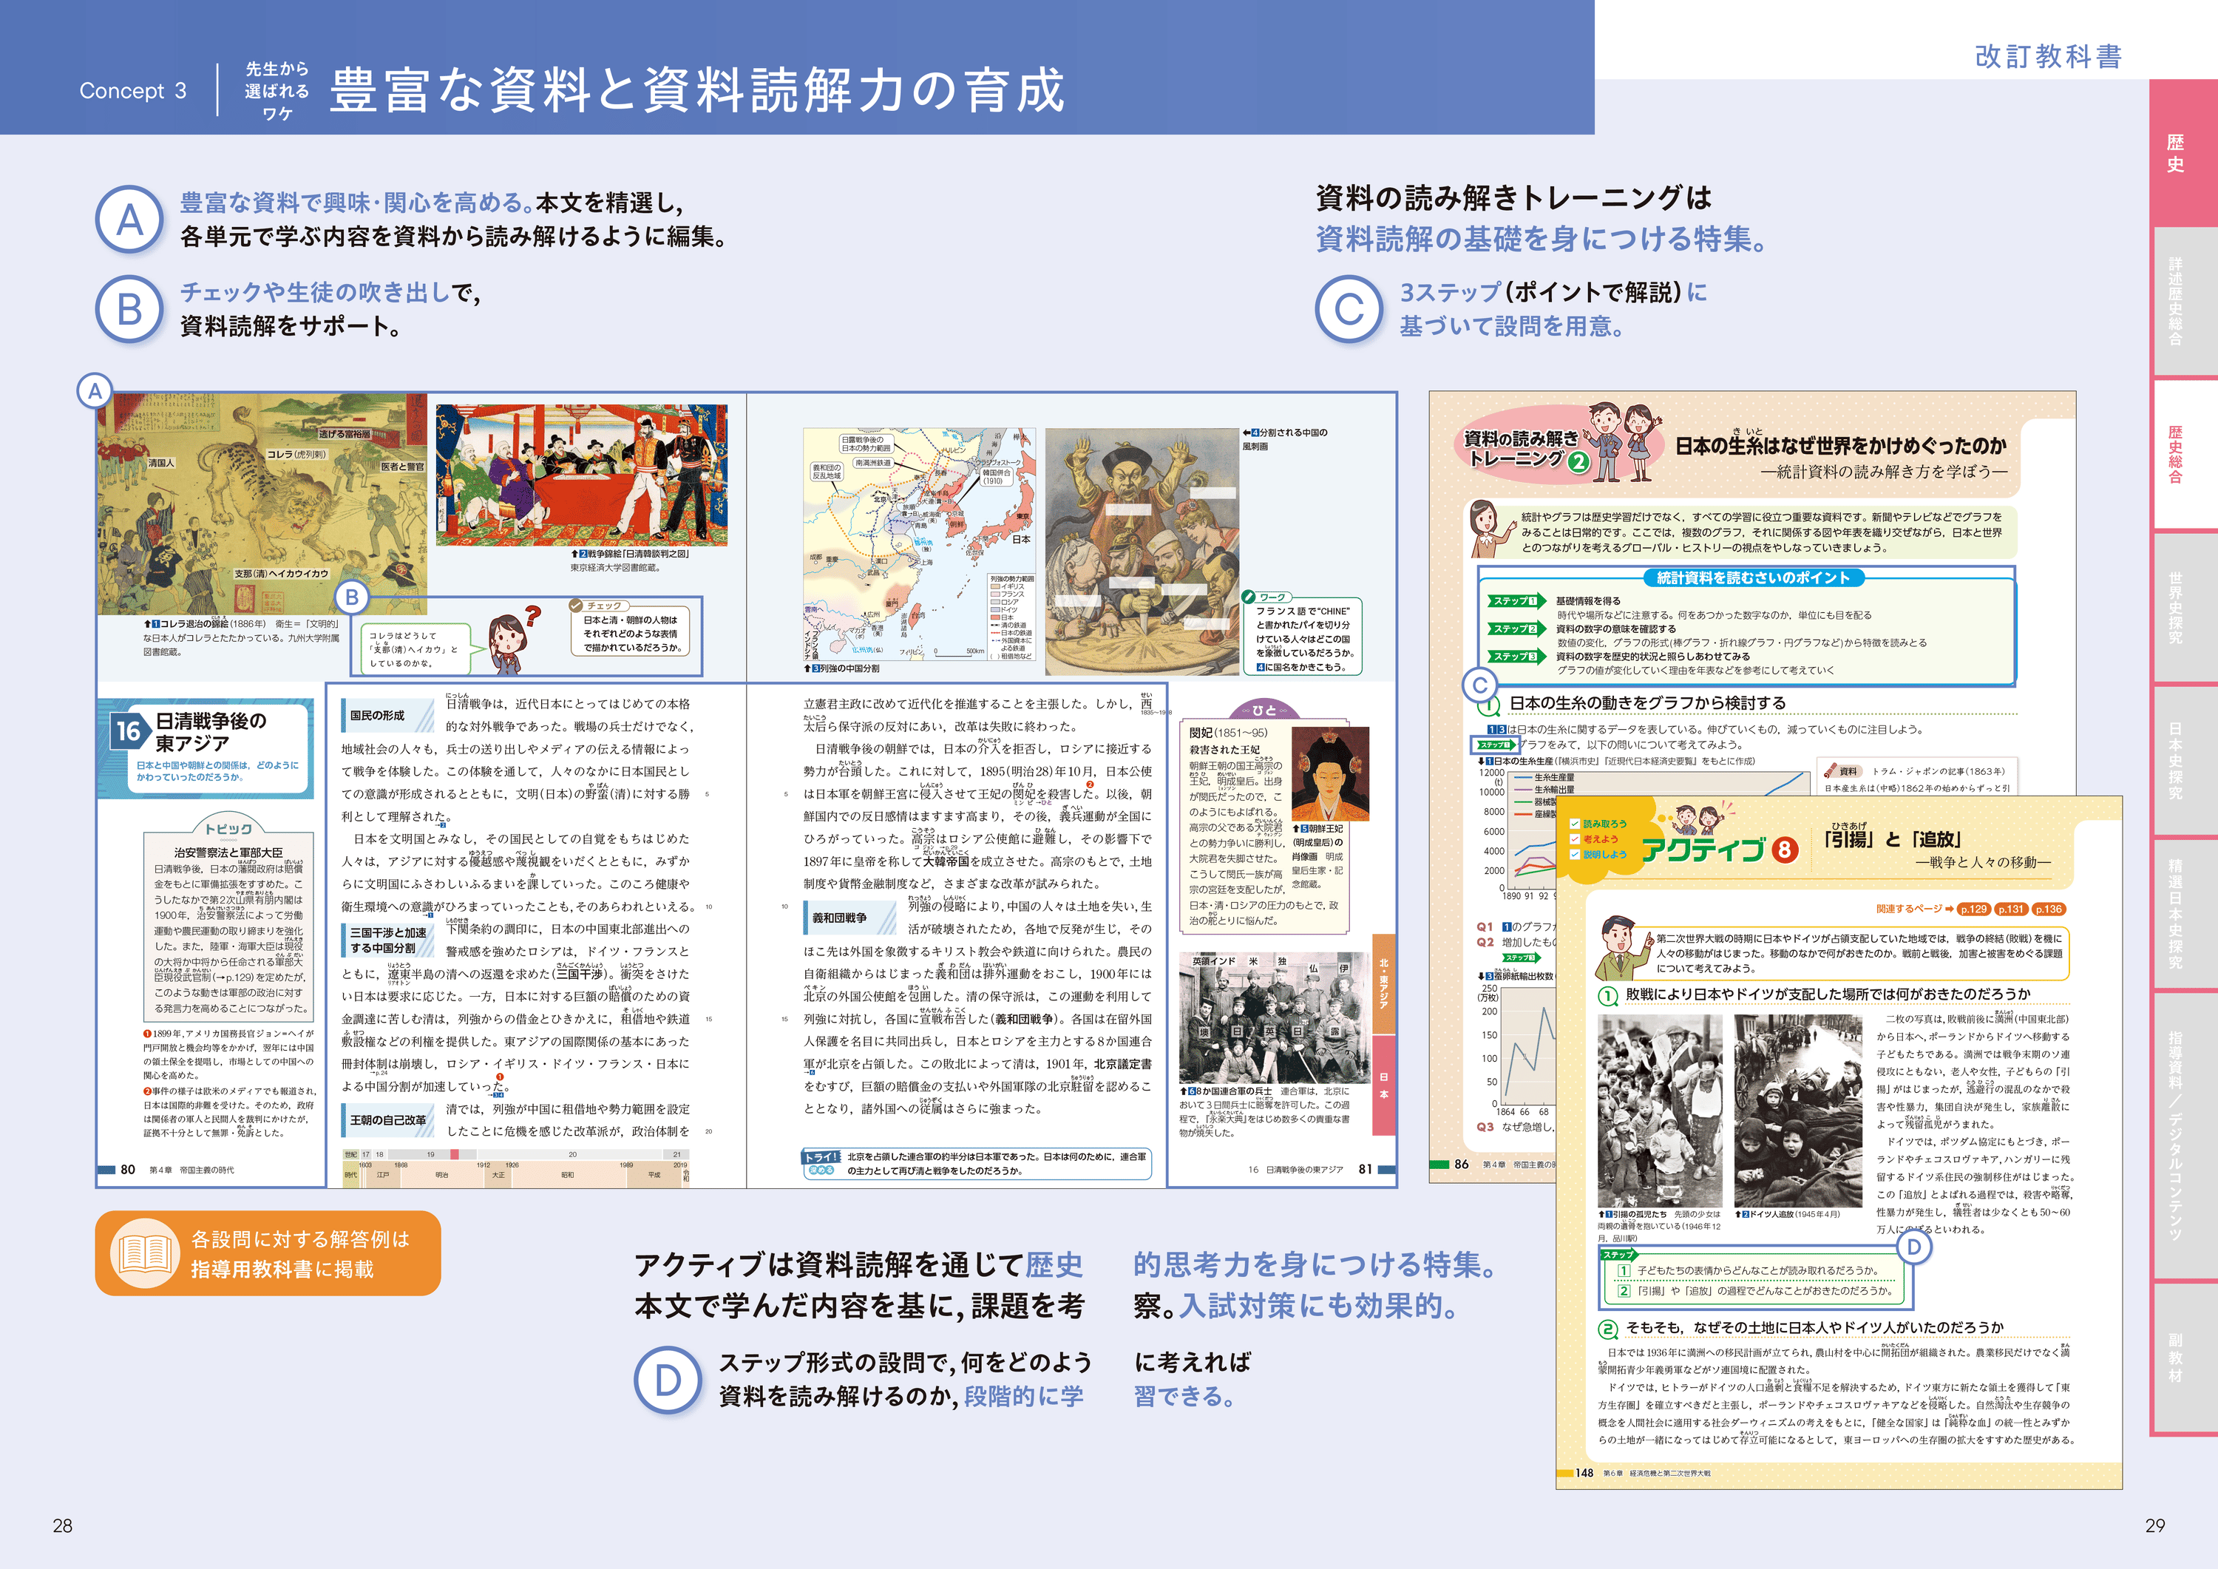Viewport: 2218px width, 1569px height.
Task: Click the コレラ退治 nishiki-e picture thumbnail
Action: coord(261,504)
